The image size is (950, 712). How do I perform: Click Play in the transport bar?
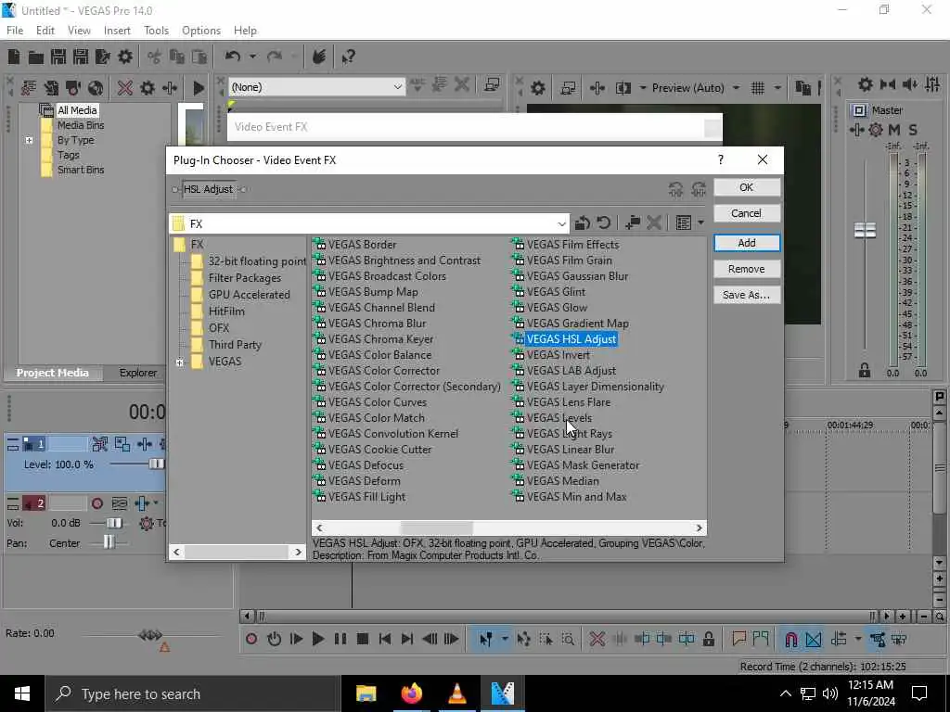click(317, 640)
